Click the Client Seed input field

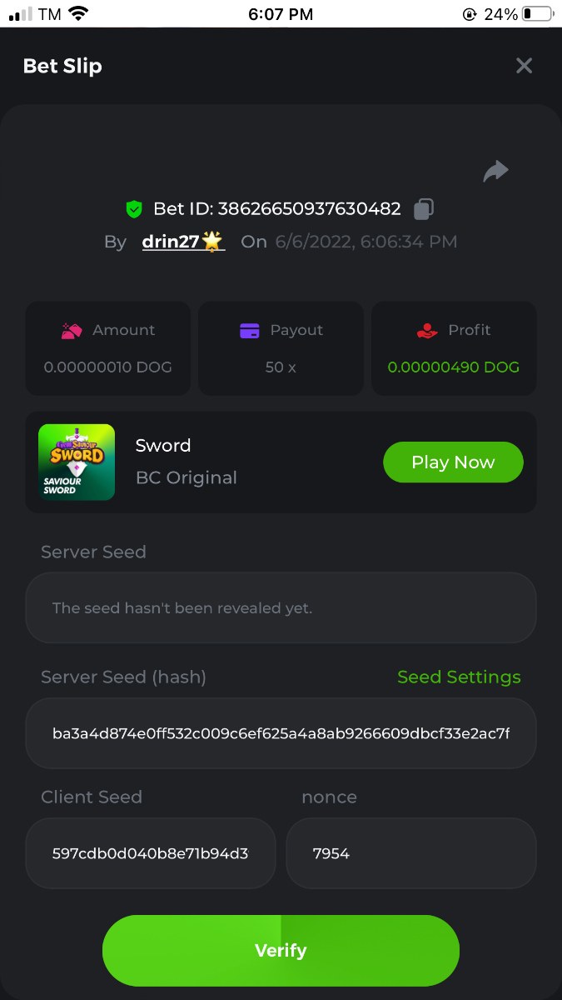click(x=151, y=853)
